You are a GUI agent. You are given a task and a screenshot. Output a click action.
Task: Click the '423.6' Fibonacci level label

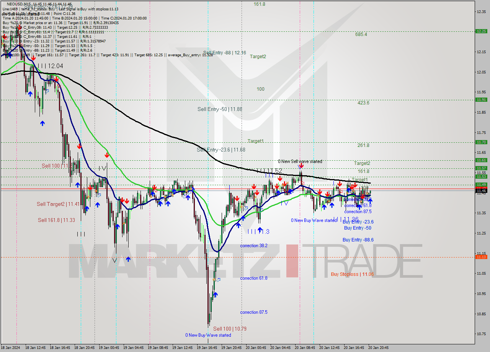[x=363, y=103]
